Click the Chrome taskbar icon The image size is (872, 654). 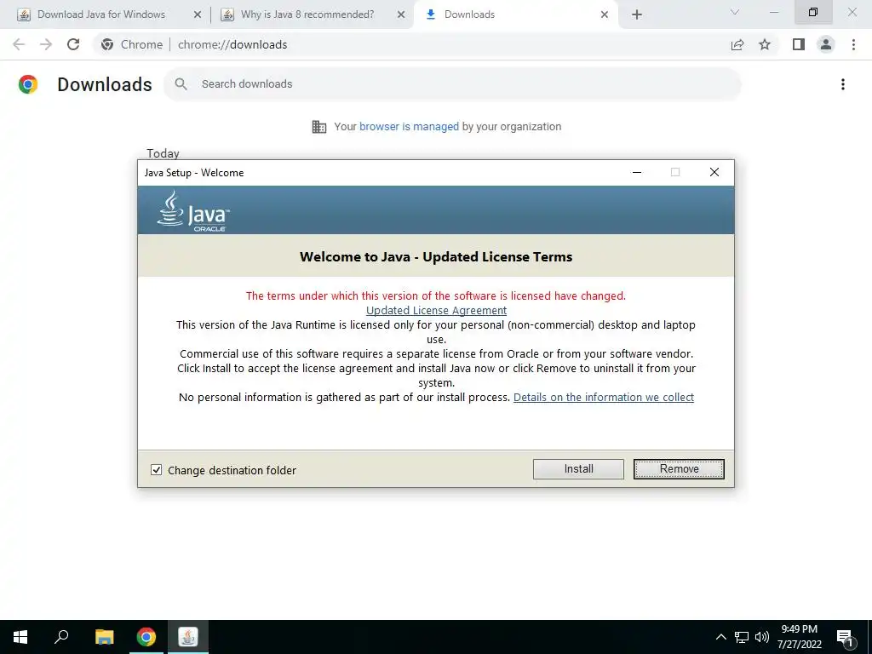click(x=146, y=637)
